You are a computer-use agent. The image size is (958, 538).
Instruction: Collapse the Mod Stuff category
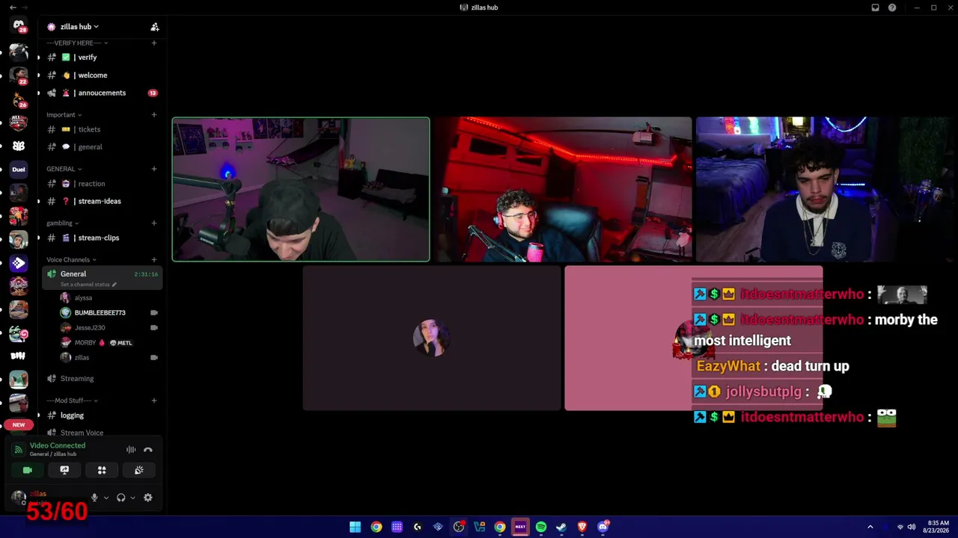(x=72, y=401)
